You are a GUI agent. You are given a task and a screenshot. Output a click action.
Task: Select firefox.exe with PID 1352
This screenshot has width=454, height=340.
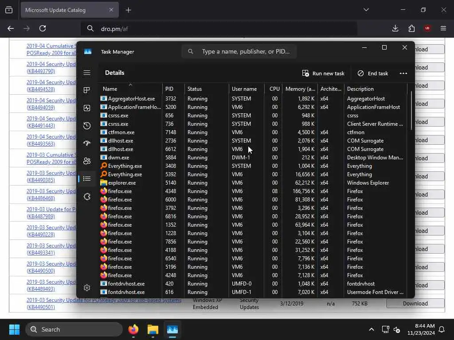pos(253,224)
